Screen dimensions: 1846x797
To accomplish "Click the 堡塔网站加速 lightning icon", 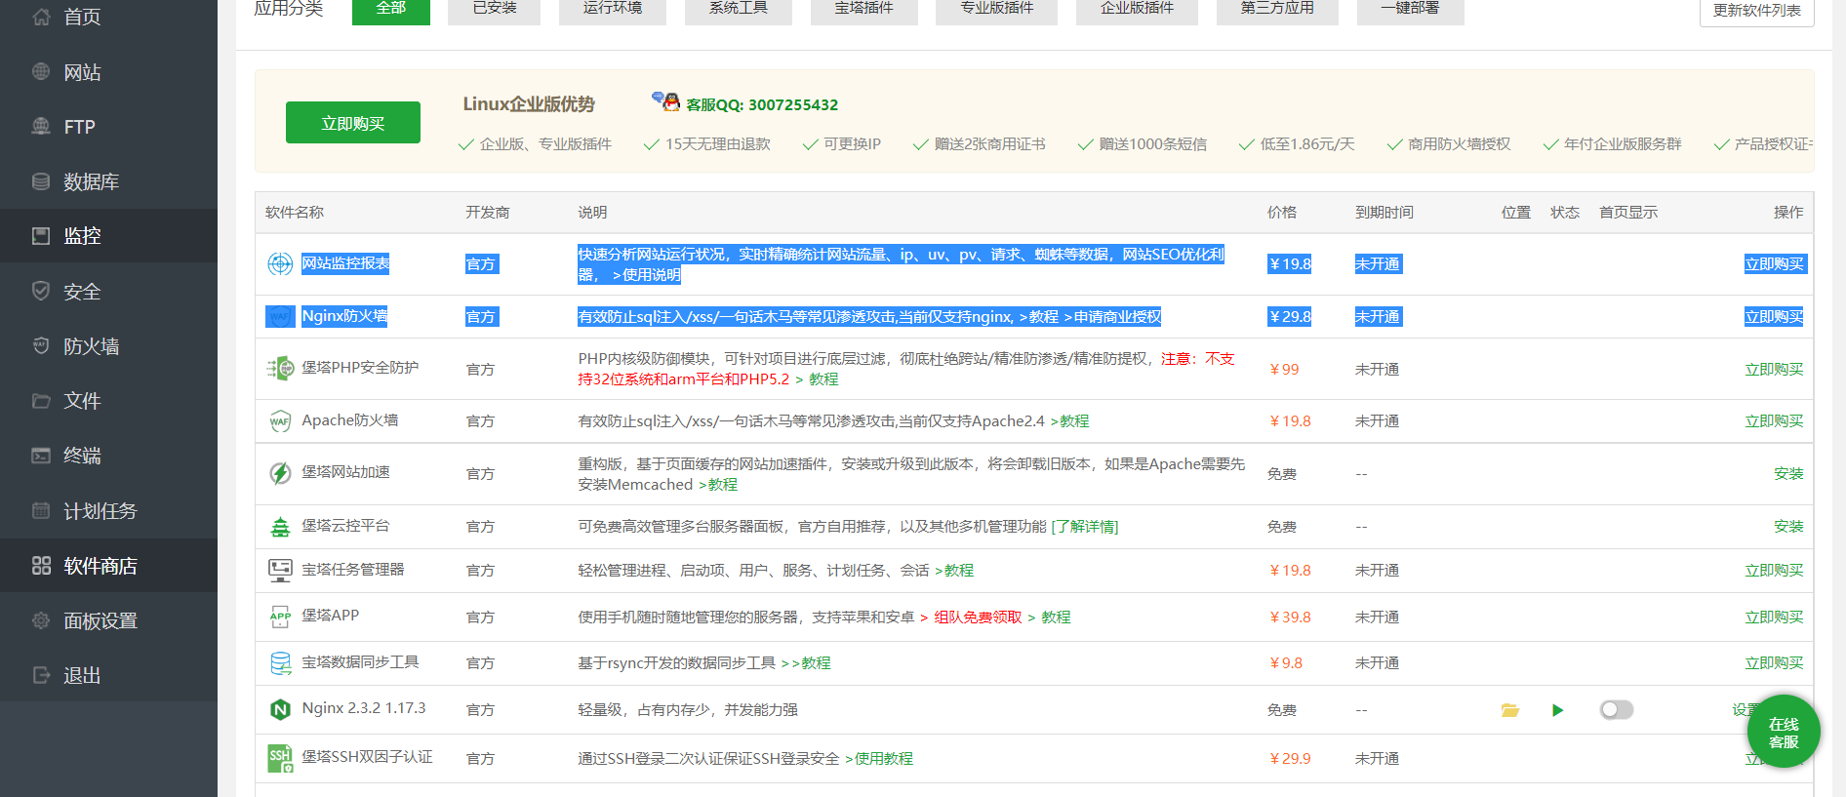I will click(x=280, y=473).
